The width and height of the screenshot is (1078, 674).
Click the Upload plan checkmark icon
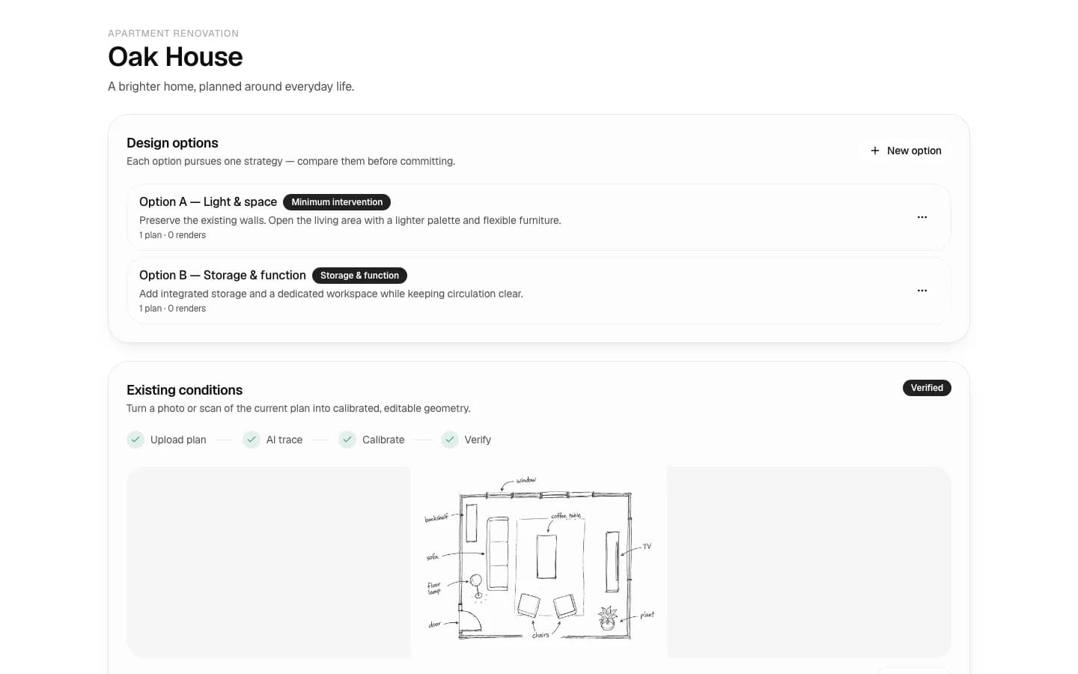tap(135, 440)
